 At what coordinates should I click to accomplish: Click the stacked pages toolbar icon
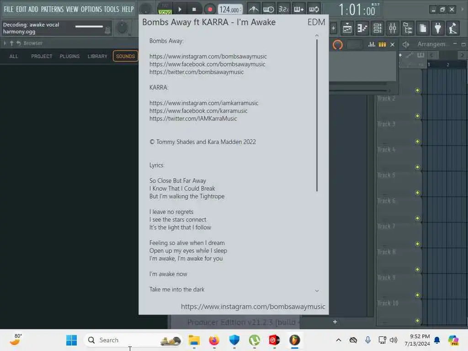(423, 28)
